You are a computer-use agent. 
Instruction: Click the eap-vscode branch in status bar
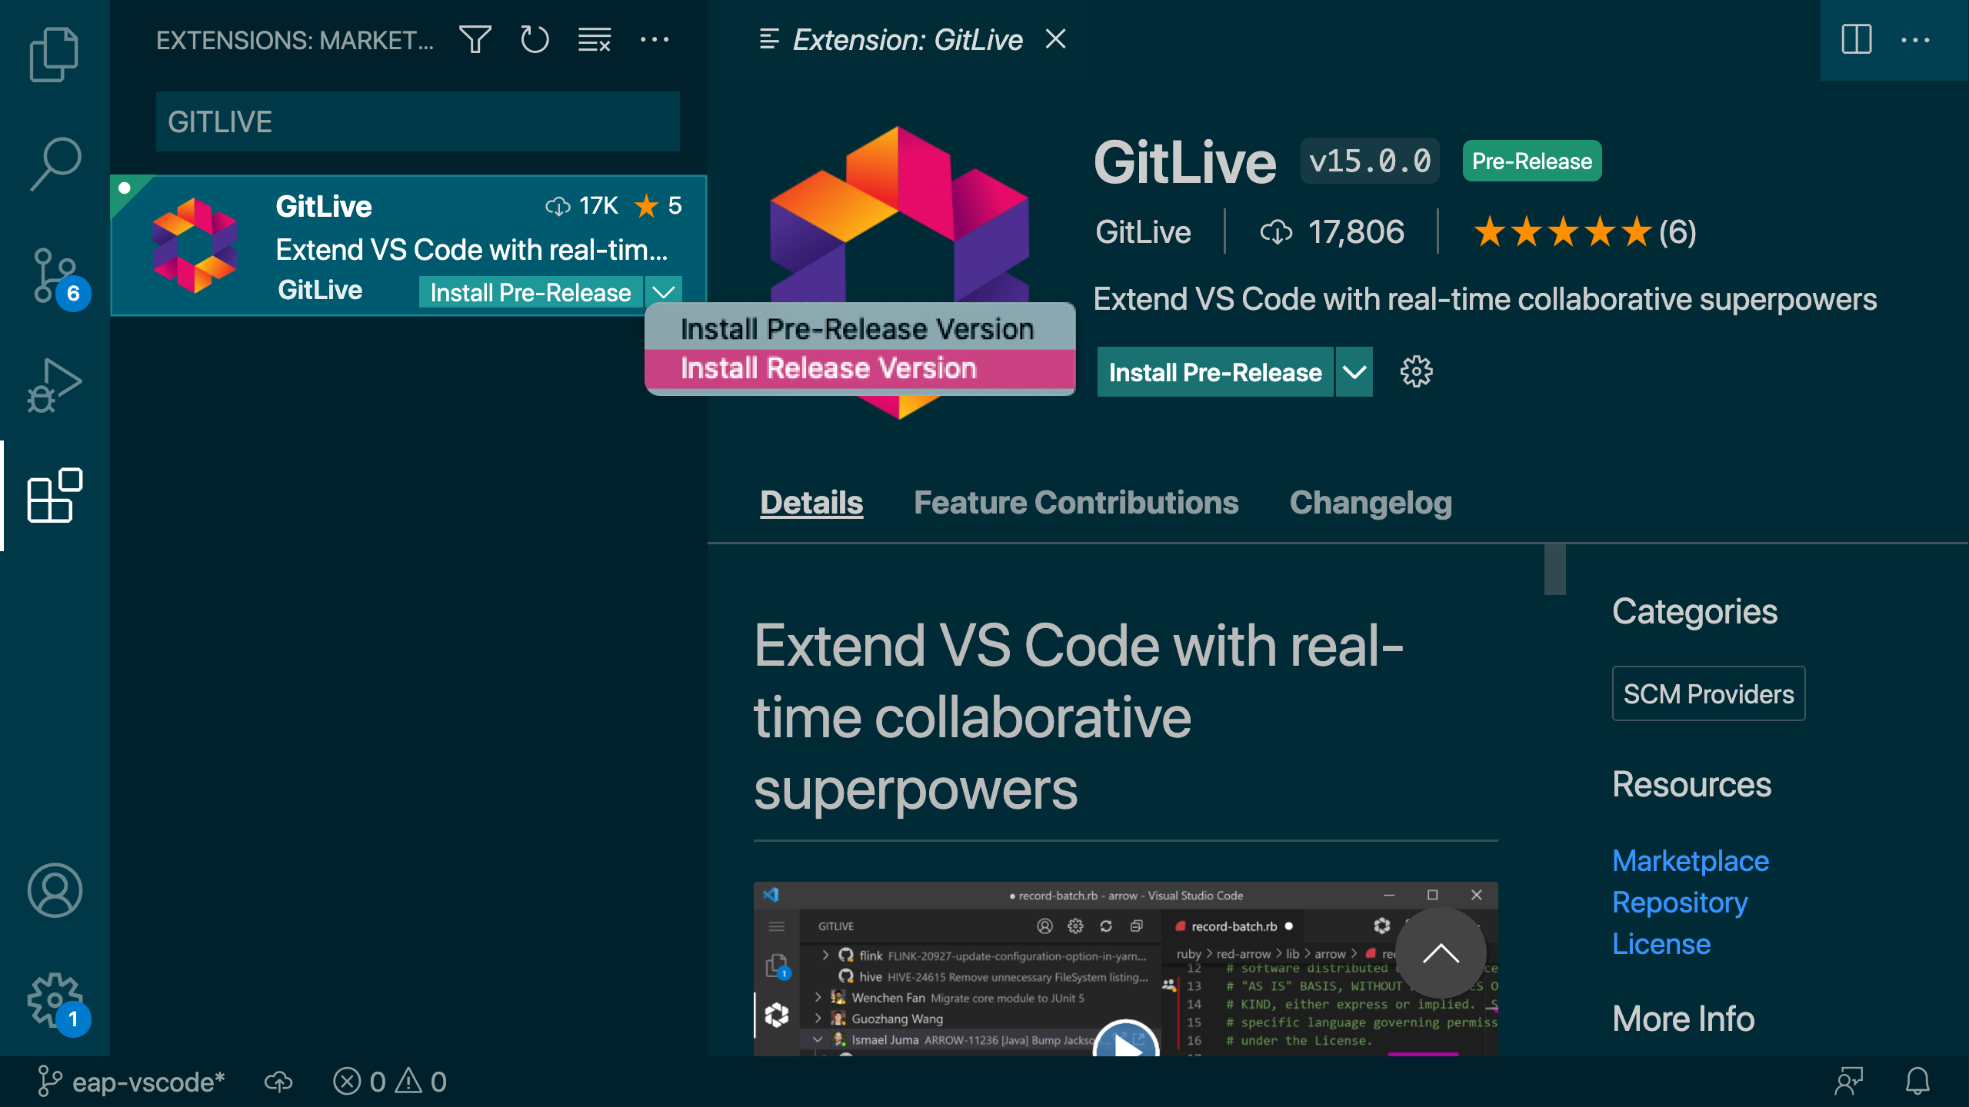[131, 1082]
